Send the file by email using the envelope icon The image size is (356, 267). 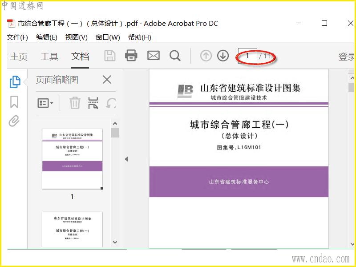coord(154,55)
